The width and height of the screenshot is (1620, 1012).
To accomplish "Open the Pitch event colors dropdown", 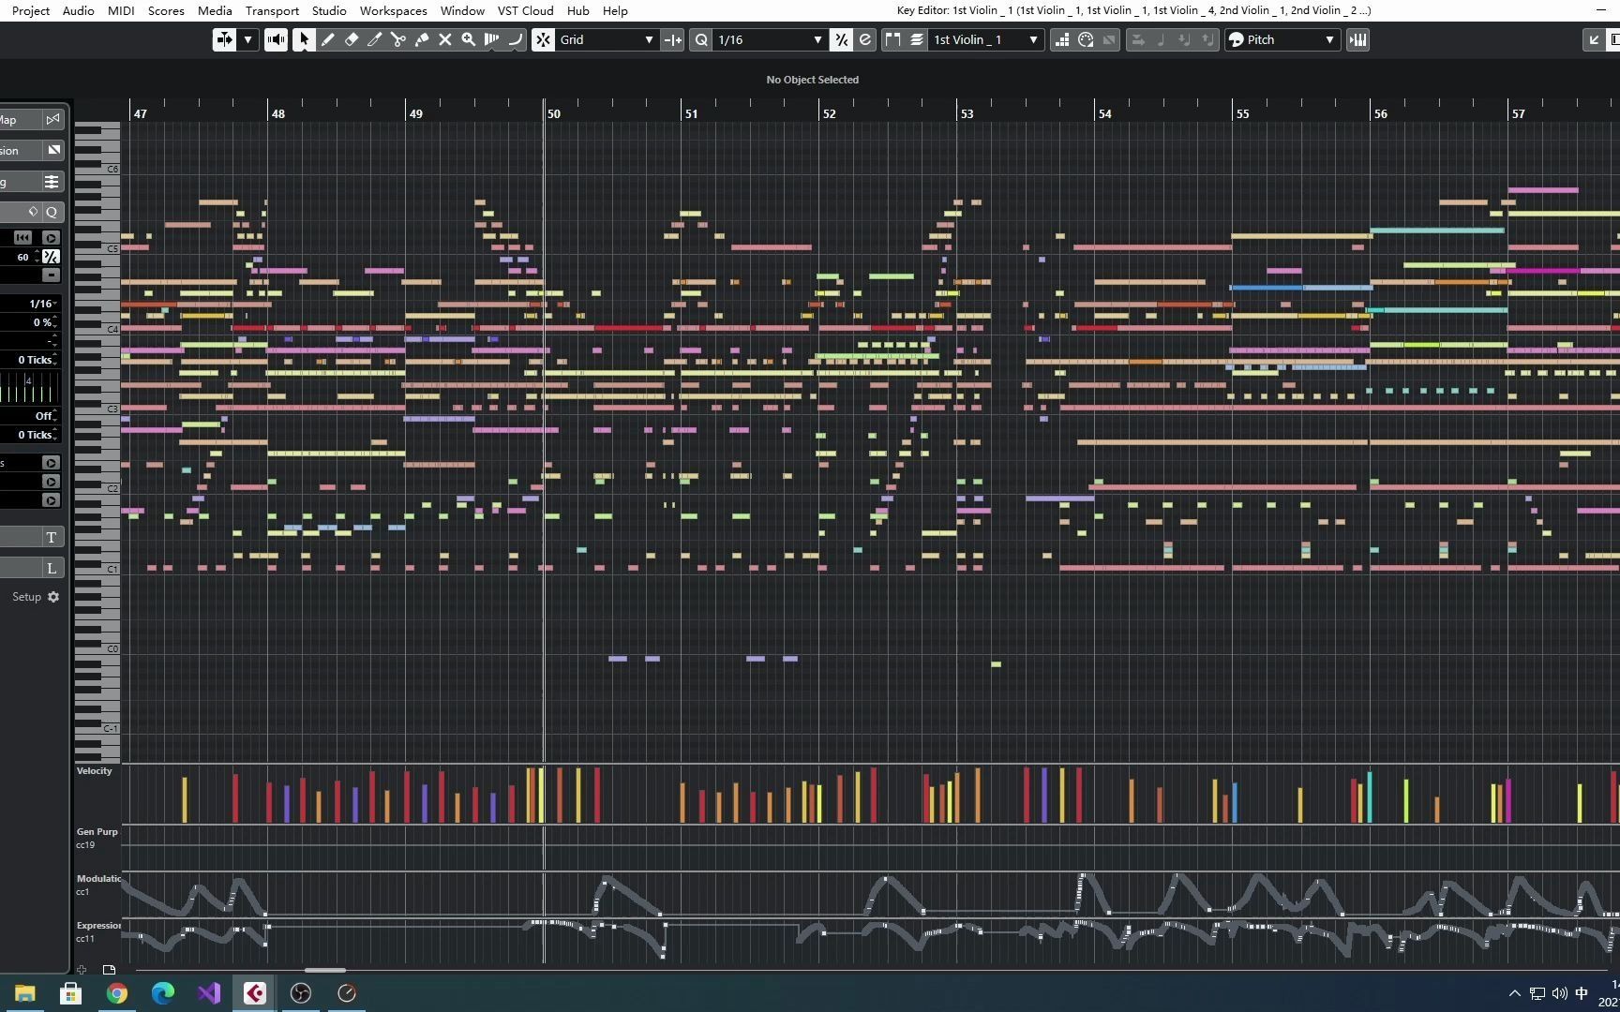I will coord(1282,39).
